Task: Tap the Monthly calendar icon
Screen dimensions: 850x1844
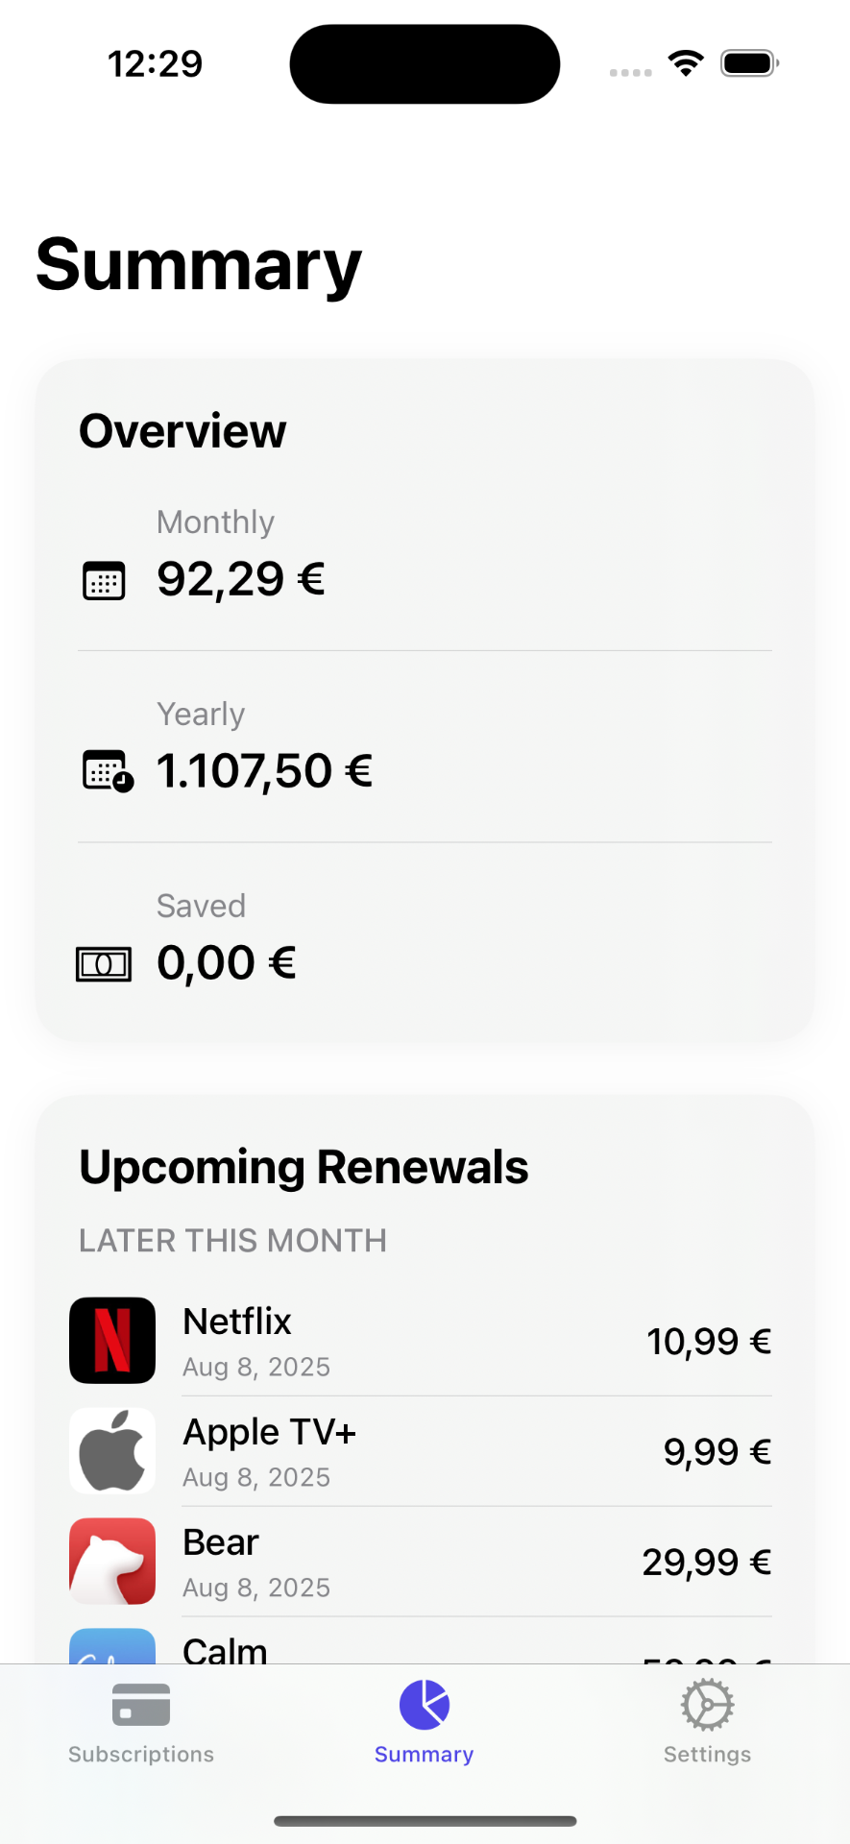Action: pyautogui.click(x=104, y=580)
